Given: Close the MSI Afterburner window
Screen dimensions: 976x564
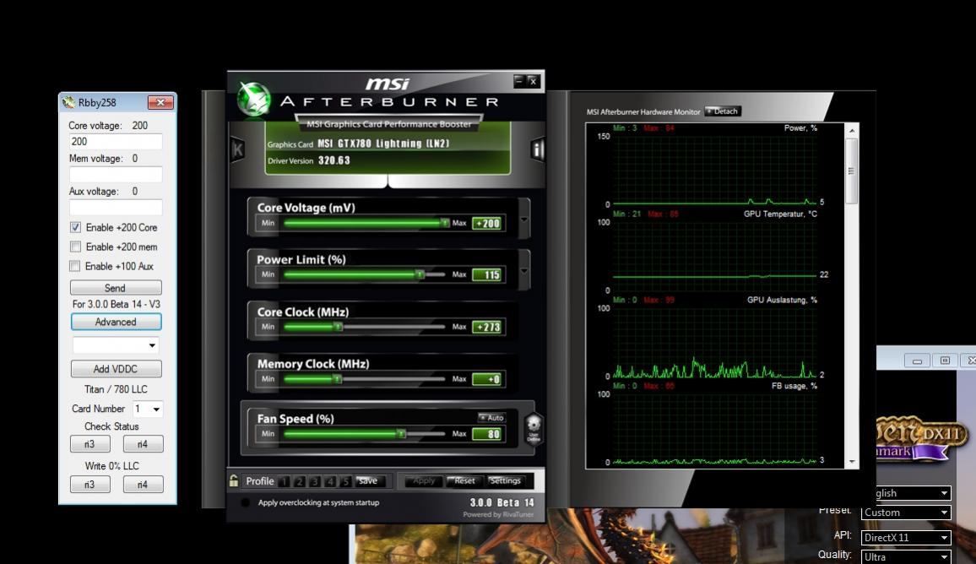Looking at the screenshot, I should [533, 81].
